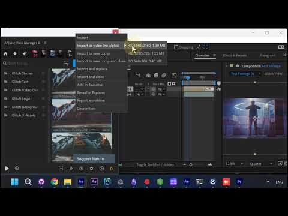Viewport: 288px width, 216px height.
Task: Click the magnifier zoom icon beside play
Action: [17, 169]
